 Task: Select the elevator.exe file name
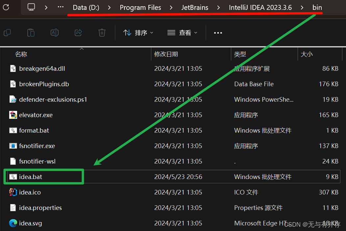[x=36, y=115]
